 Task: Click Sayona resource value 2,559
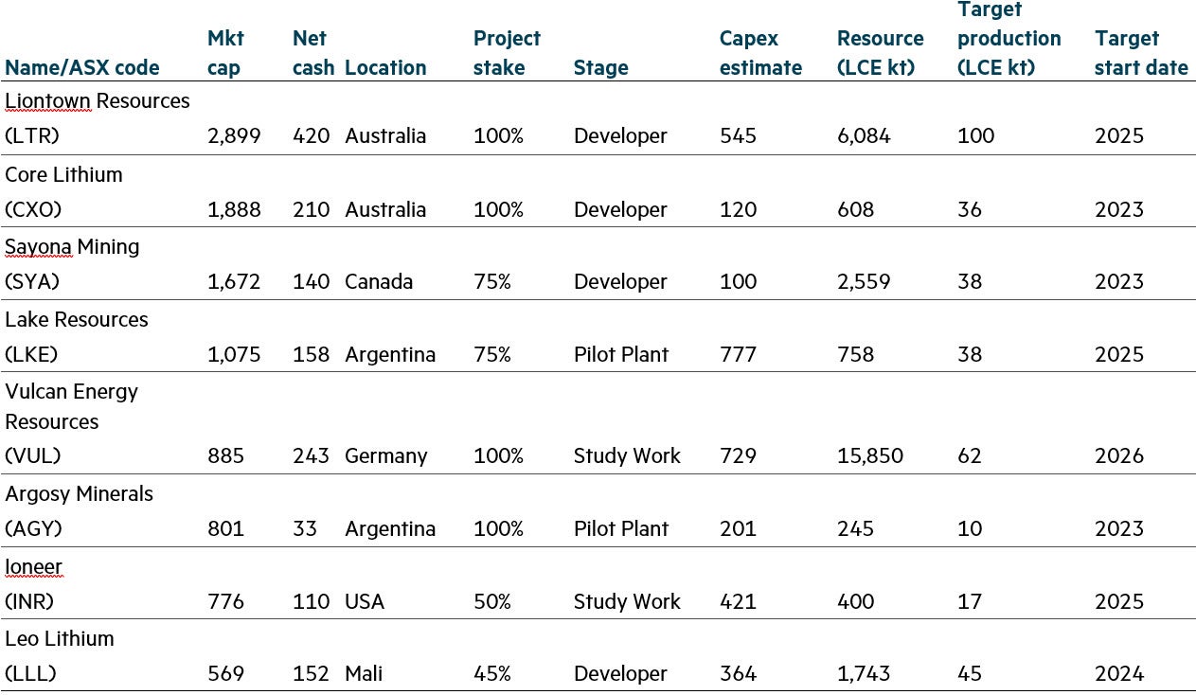pyautogui.click(x=864, y=281)
